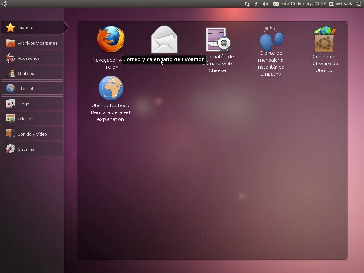This screenshot has width=364, height=273.
Task: Open the network connection indicator
Action: tap(247, 4)
